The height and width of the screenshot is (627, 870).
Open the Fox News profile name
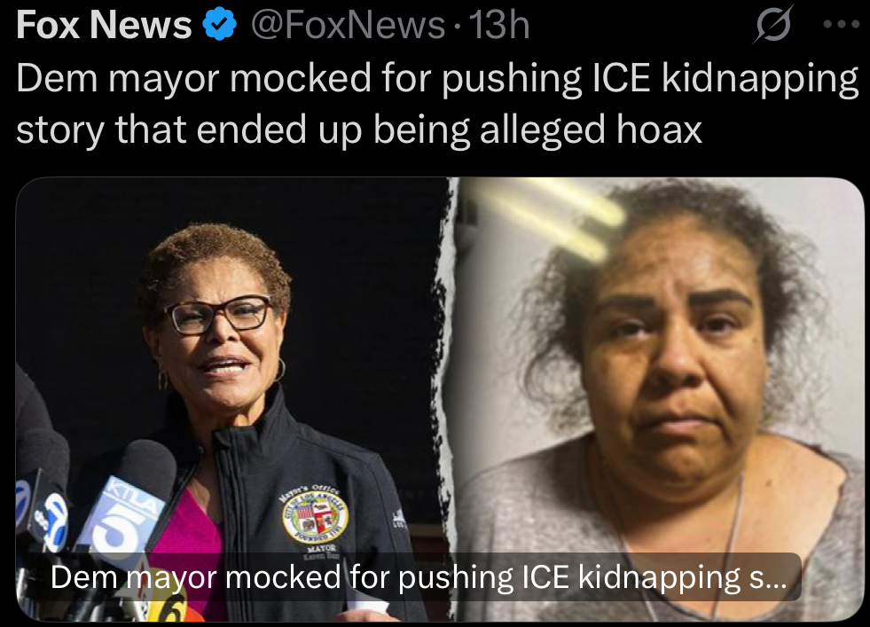[x=104, y=25]
